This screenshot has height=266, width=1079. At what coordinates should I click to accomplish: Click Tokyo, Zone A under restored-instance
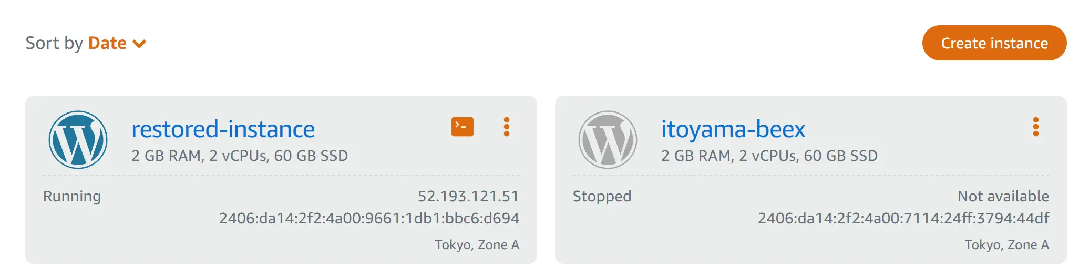477,245
